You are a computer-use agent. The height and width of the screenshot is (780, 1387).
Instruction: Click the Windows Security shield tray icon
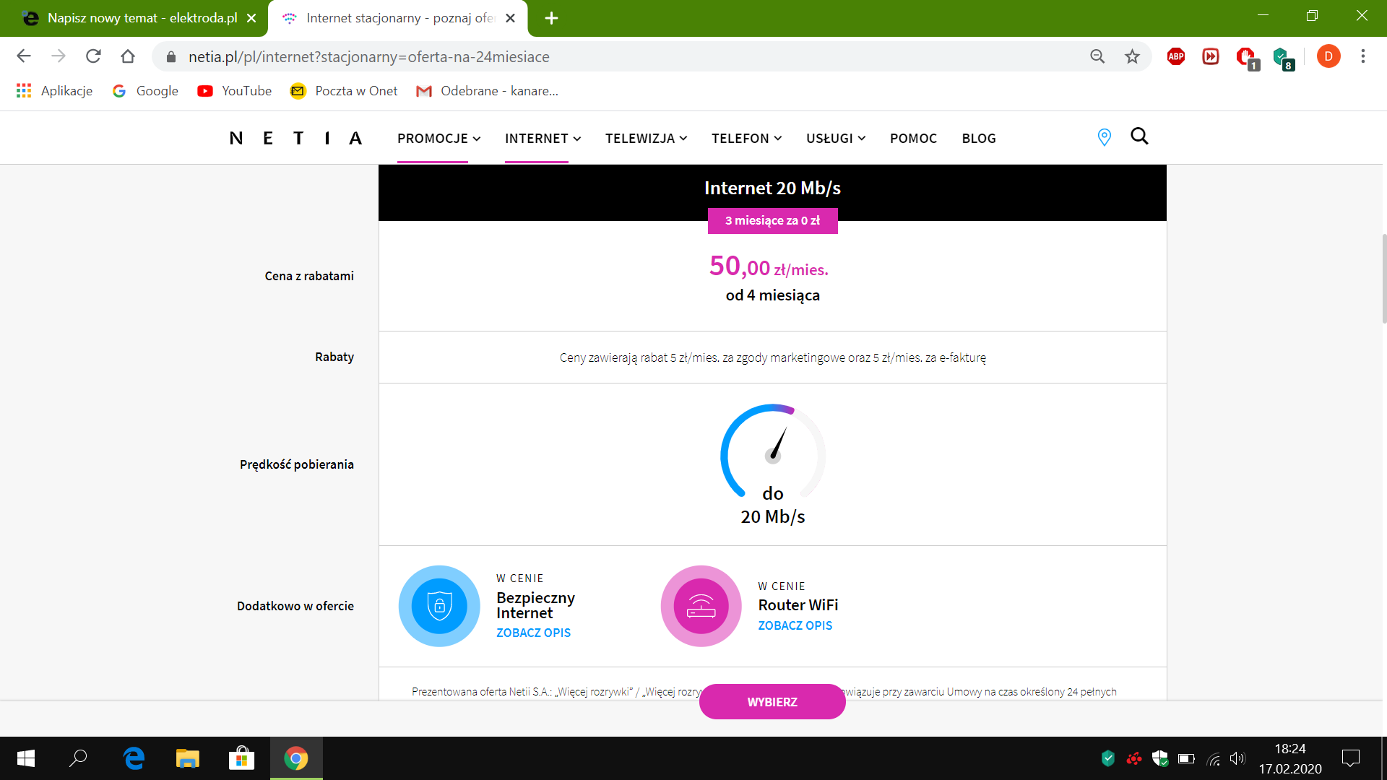pos(1160,758)
